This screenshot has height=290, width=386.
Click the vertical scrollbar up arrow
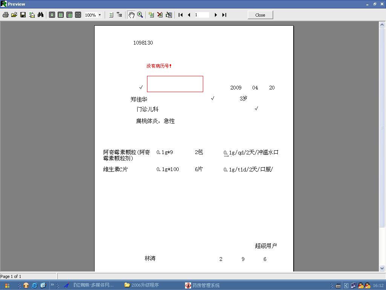(x=382, y=25)
